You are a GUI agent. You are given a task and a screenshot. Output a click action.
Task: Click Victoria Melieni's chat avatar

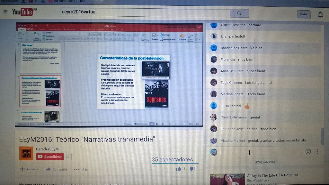(214, 141)
